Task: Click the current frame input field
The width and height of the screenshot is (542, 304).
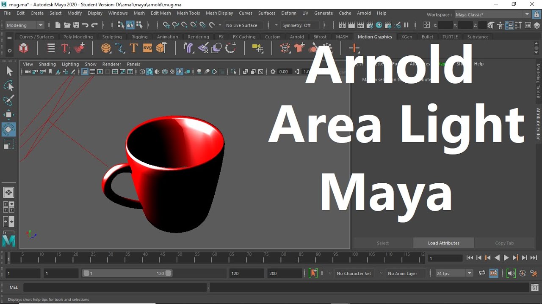Action: 445,258
